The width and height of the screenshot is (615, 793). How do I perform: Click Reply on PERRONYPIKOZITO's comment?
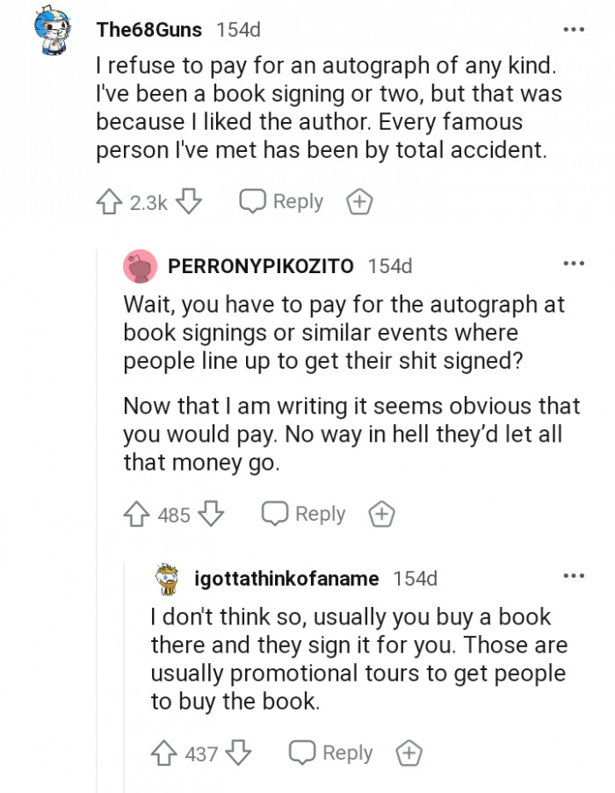tap(319, 514)
